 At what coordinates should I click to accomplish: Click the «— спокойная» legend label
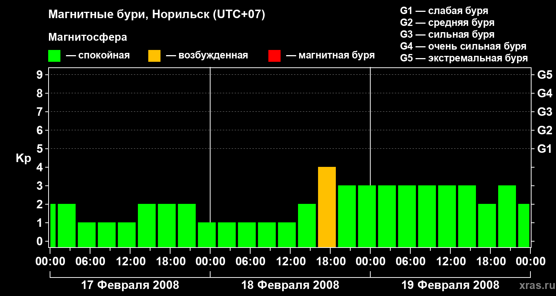pos(98,55)
